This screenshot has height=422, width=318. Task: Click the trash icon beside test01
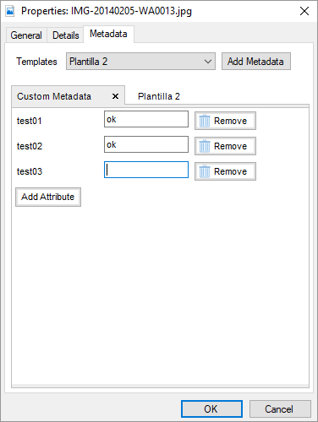coord(205,121)
